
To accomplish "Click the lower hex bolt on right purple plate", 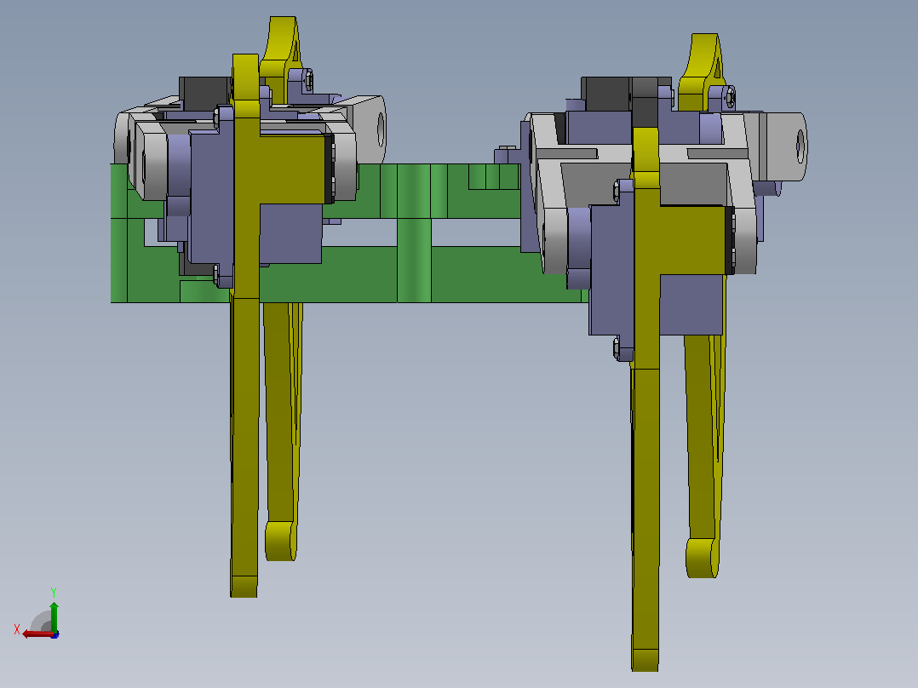I will point(617,347).
